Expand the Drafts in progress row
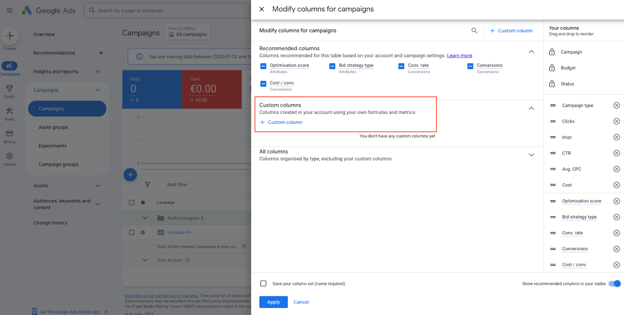Viewport: 624px width, 315px height. [x=145, y=218]
